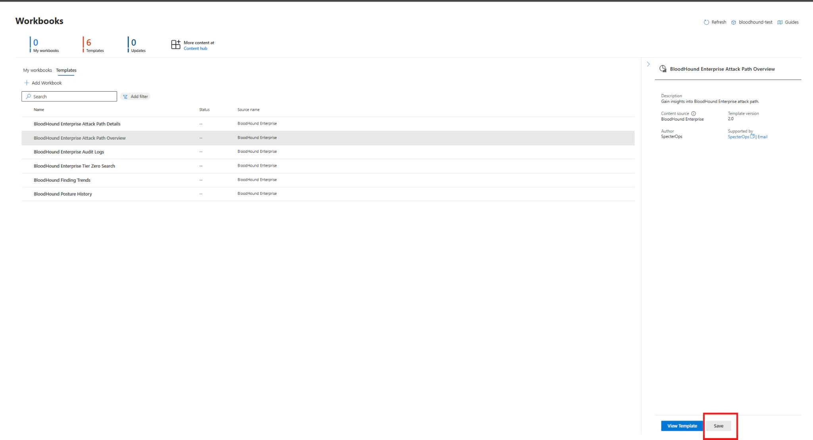Screen dimensions: 813x440
Task: Click the funnel icon on Add filter
Action: pos(125,97)
